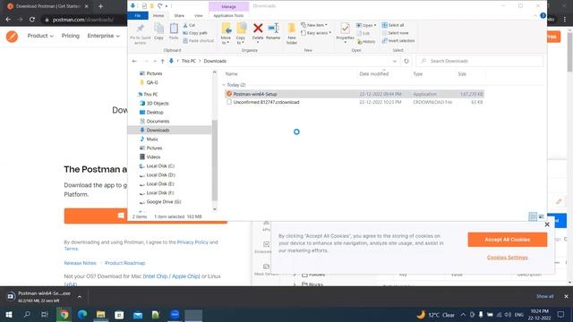
Task: Click the History button in Open group
Action: tap(366, 41)
